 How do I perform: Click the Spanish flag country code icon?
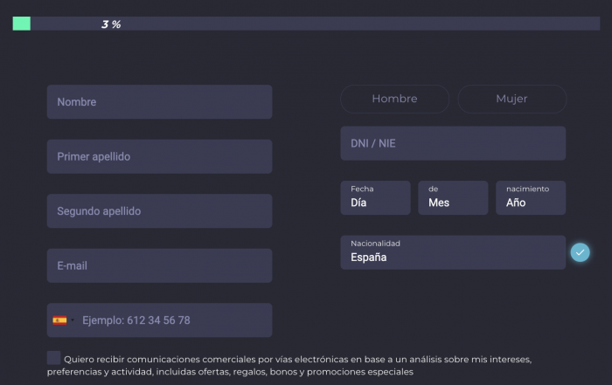[x=59, y=320]
